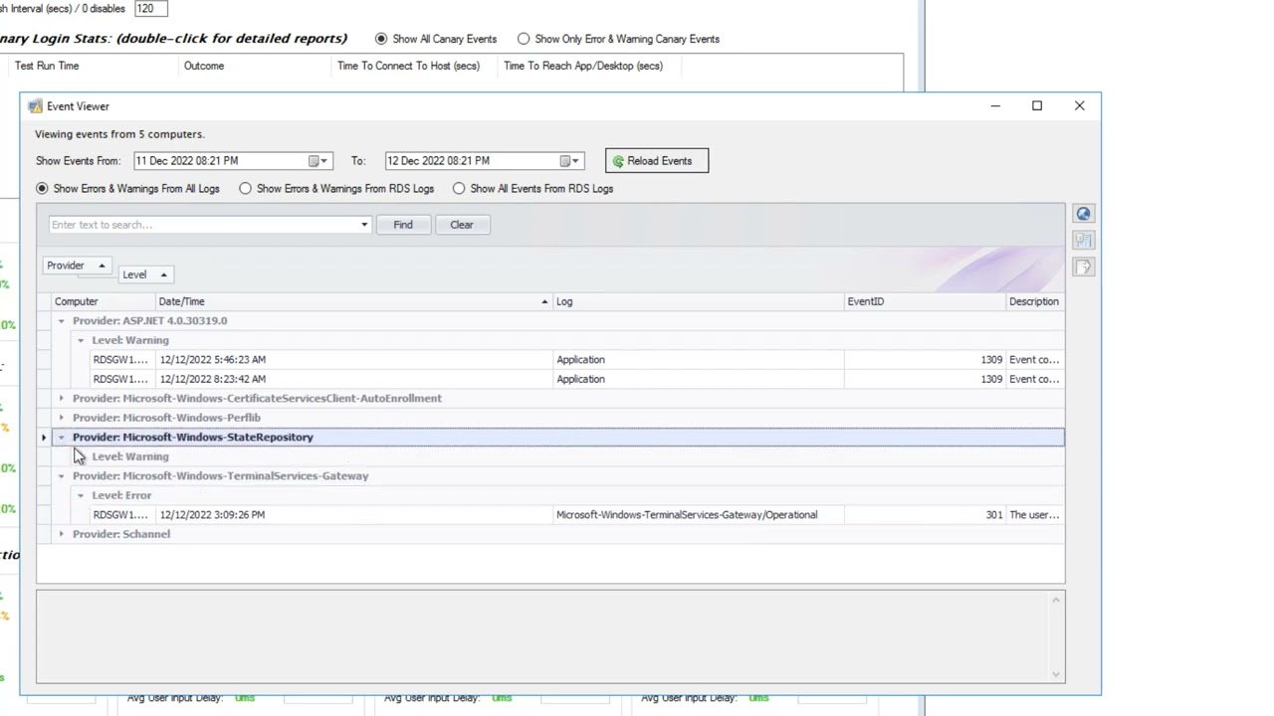Select Show Errors & Warnings From RDS Logs
Screen dimensions: 1274x716
click(336, 189)
